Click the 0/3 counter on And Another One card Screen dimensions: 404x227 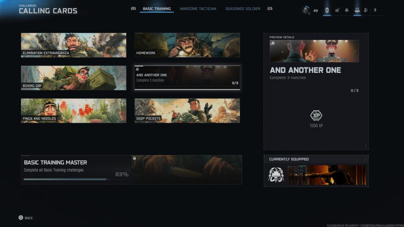235,83
